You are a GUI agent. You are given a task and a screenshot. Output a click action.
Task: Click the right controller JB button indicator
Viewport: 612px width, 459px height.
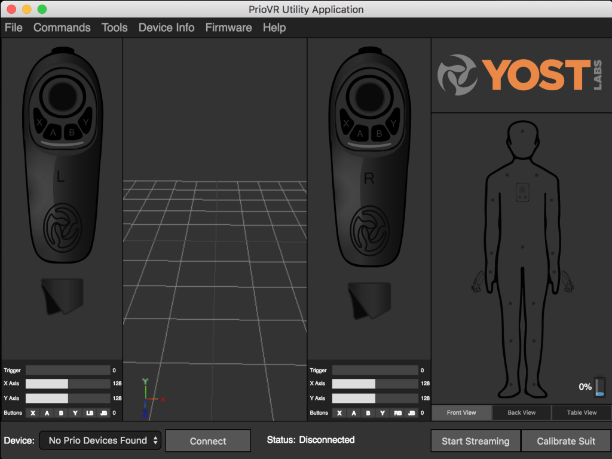(x=411, y=413)
